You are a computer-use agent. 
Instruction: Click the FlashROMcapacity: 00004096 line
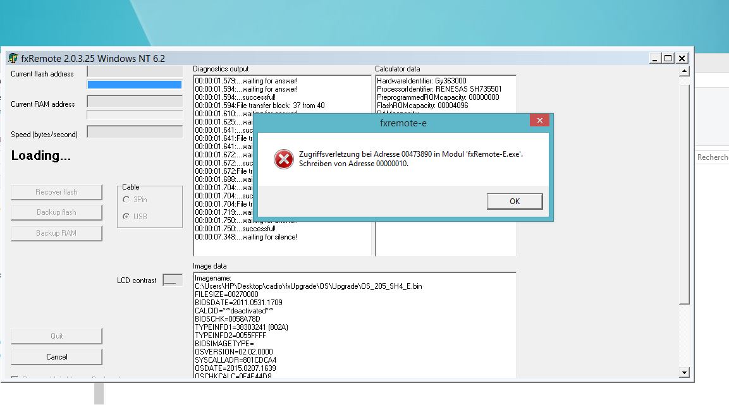pyautogui.click(x=422, y=106)
